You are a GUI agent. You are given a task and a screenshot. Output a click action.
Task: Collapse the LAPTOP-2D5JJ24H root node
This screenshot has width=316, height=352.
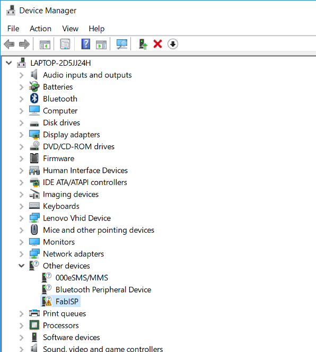tap(9, 63)
